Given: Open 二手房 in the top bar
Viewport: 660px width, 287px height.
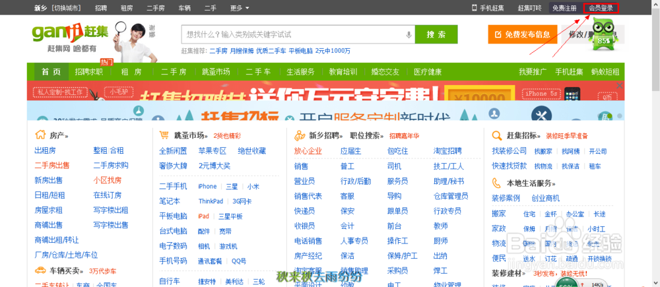Looking at the screenshot, I should tap(156, 7).
